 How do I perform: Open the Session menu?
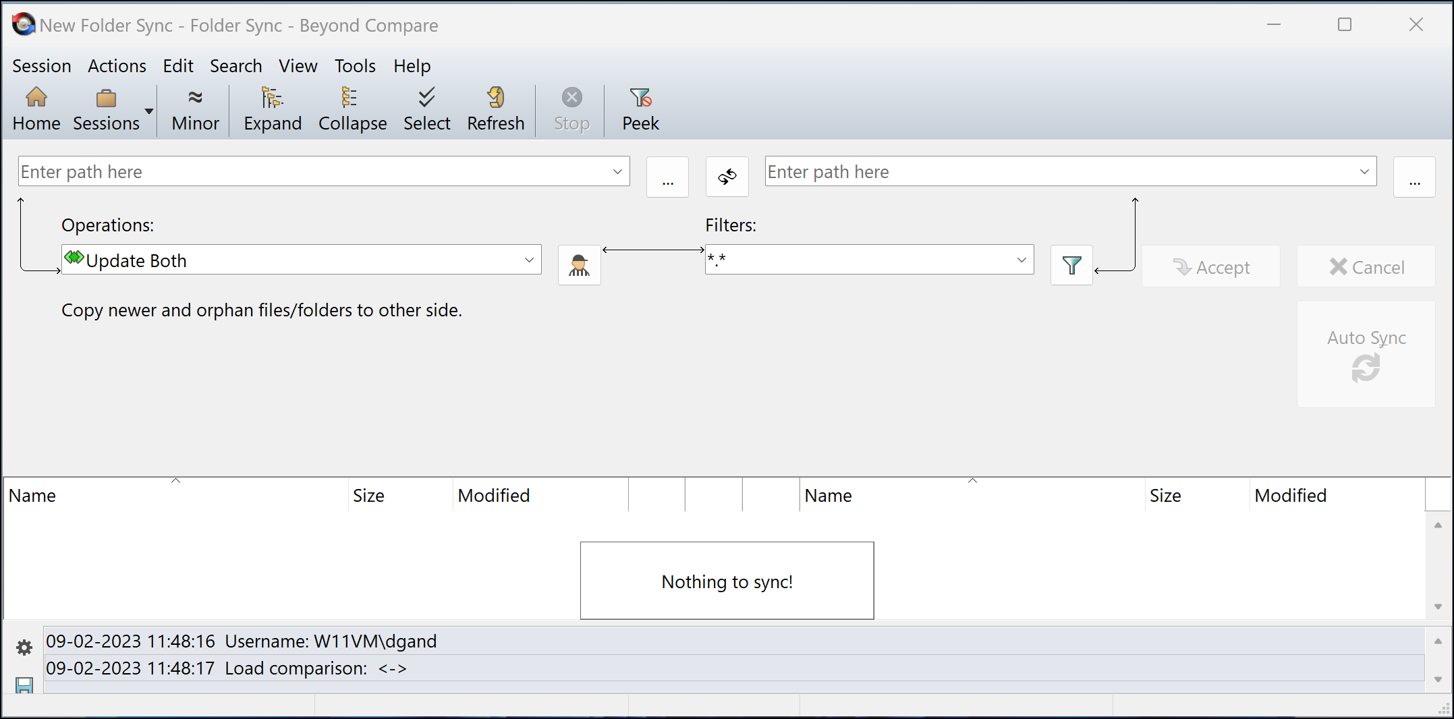click(41, 66)
